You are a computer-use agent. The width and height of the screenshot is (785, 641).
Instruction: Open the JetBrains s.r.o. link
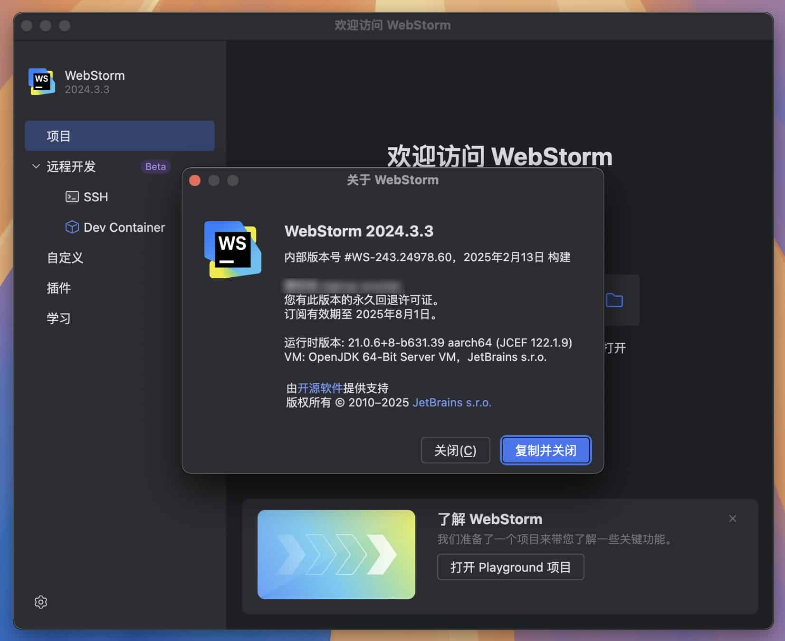point(451,402)
